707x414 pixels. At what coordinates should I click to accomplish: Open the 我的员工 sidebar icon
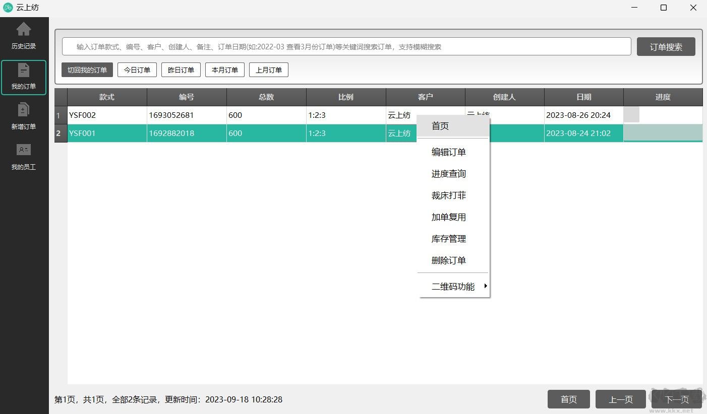pos(24,157)
